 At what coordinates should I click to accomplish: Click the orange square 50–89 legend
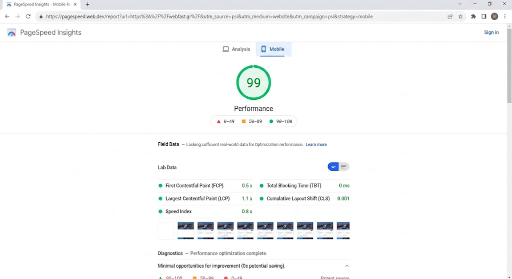[252, 121]
